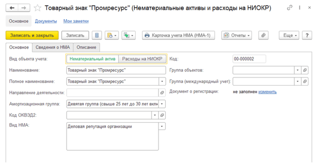Select Нематериальный актив object type

[x=93, y=59]
